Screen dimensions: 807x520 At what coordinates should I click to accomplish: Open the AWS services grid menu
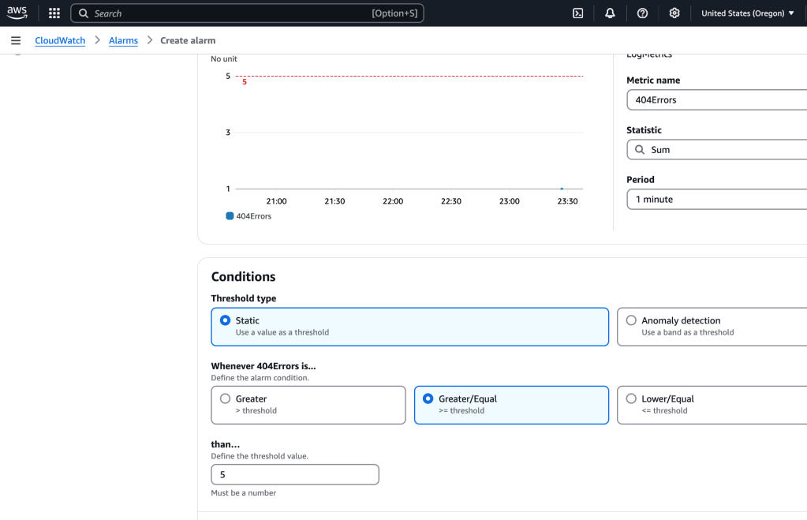(54, 13)
